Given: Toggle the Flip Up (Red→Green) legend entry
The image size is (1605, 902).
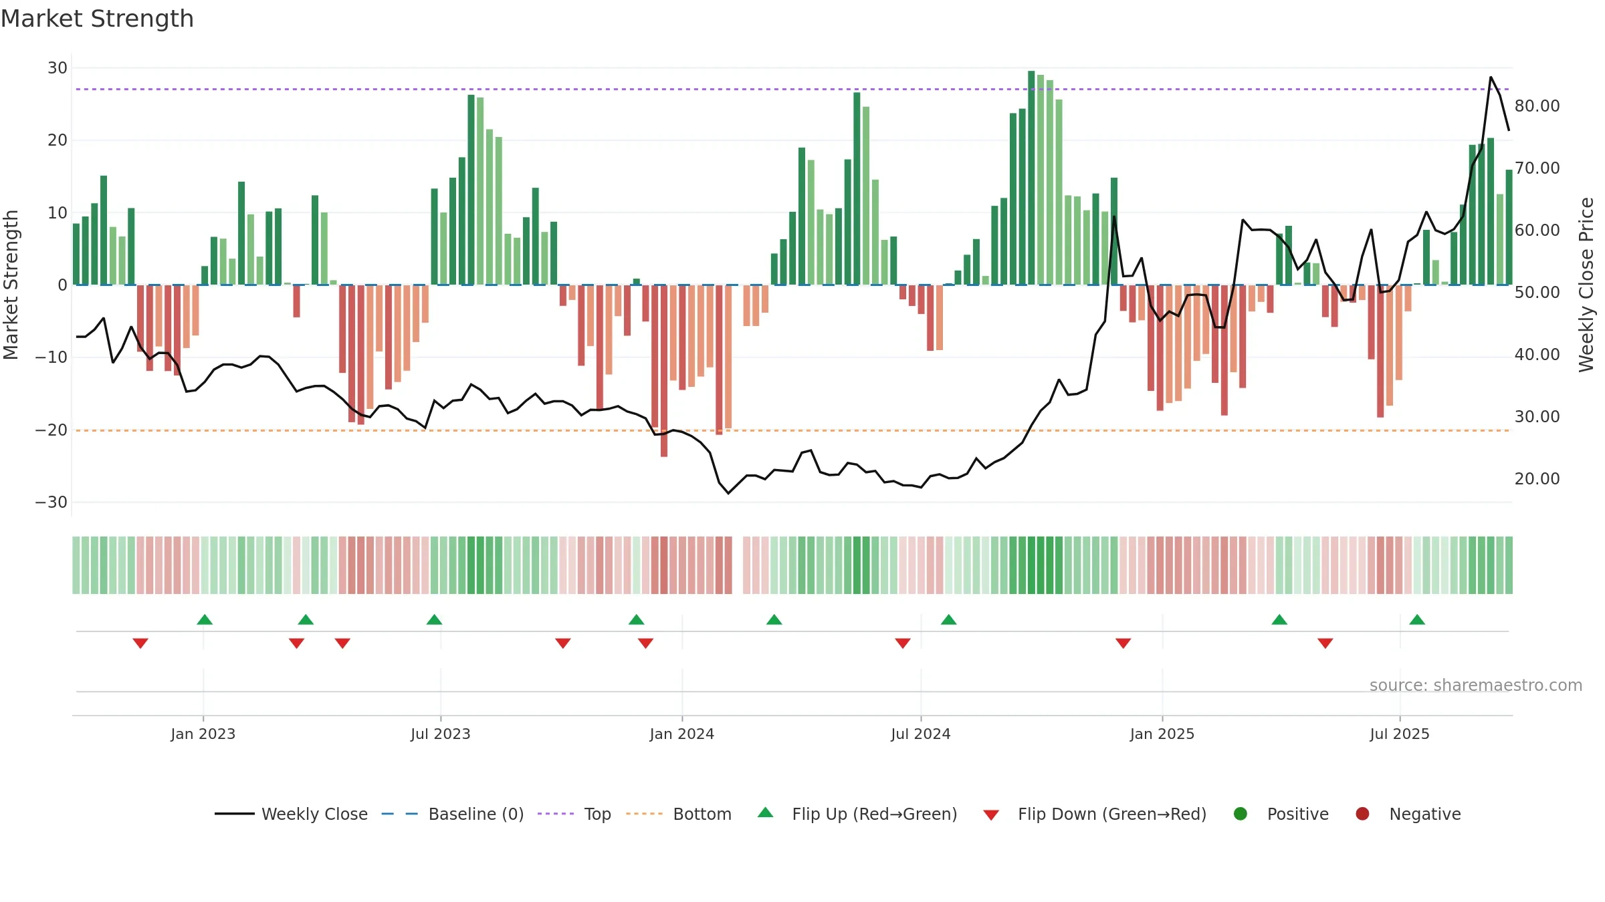Looking at the screenshot, I should (x=857, y=814).
